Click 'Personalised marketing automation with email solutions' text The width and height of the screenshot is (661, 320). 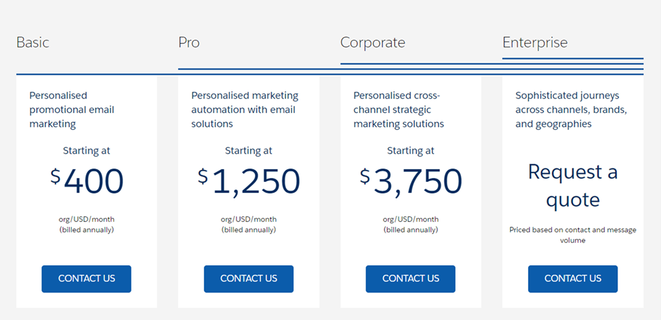pos(244,110)
